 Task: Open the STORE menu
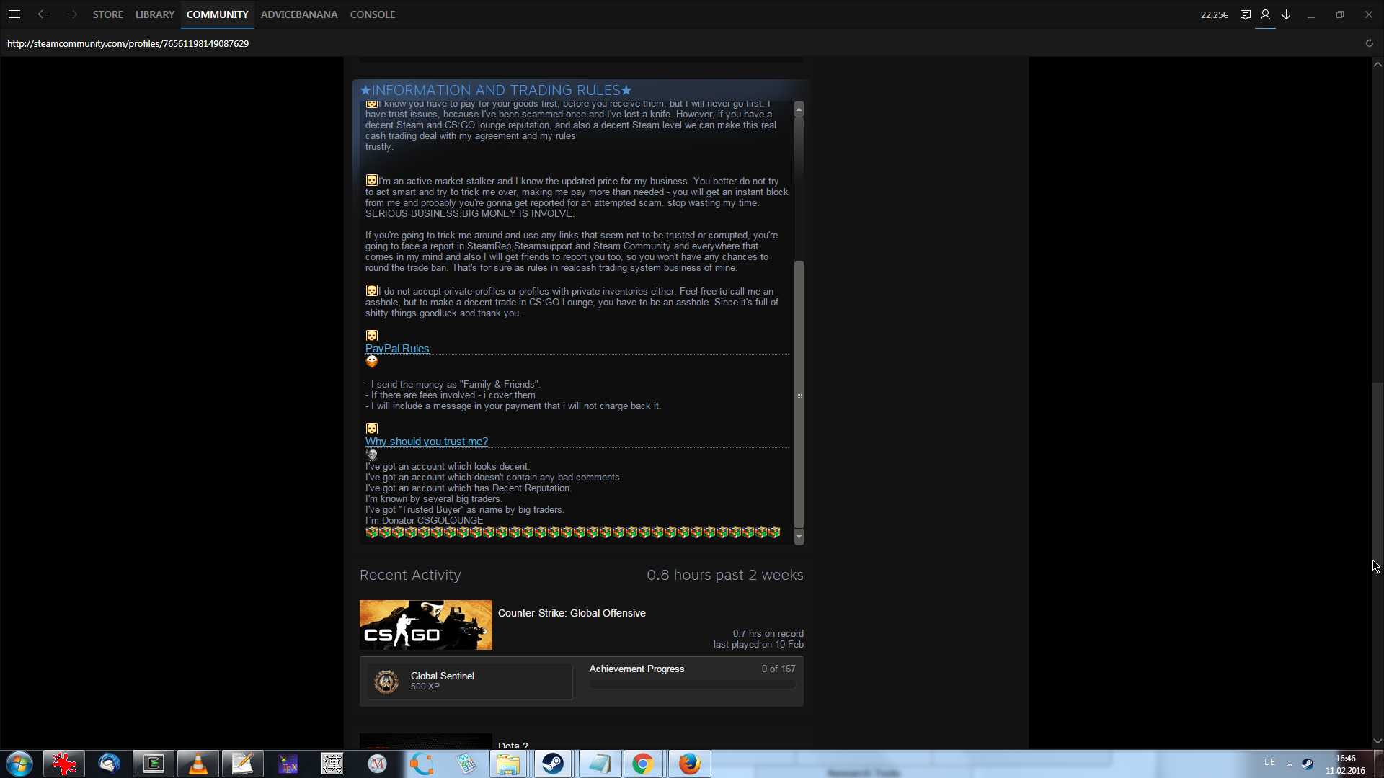point(107,14)
